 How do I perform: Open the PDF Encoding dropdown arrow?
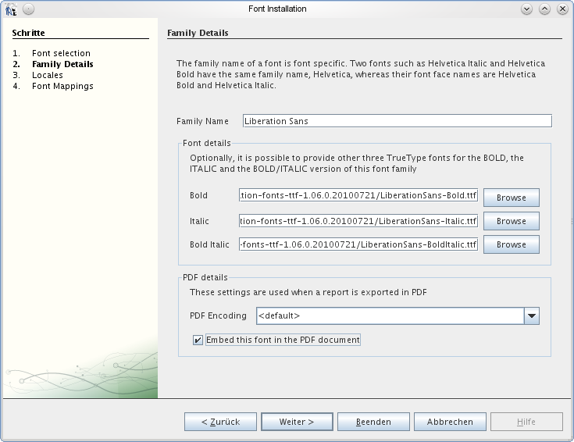click(532, 315)
